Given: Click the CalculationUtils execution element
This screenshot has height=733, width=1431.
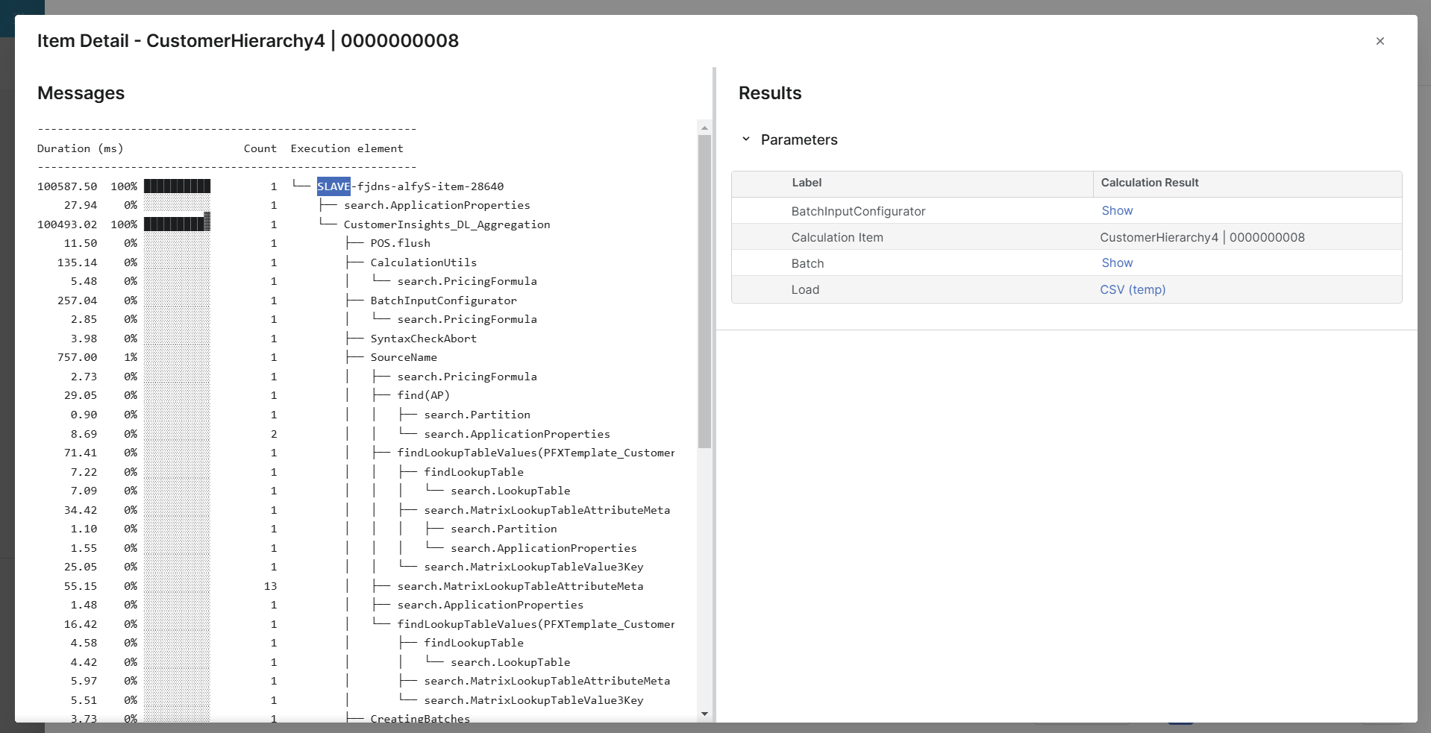Looking at the screenshot, I should (423, 262).
